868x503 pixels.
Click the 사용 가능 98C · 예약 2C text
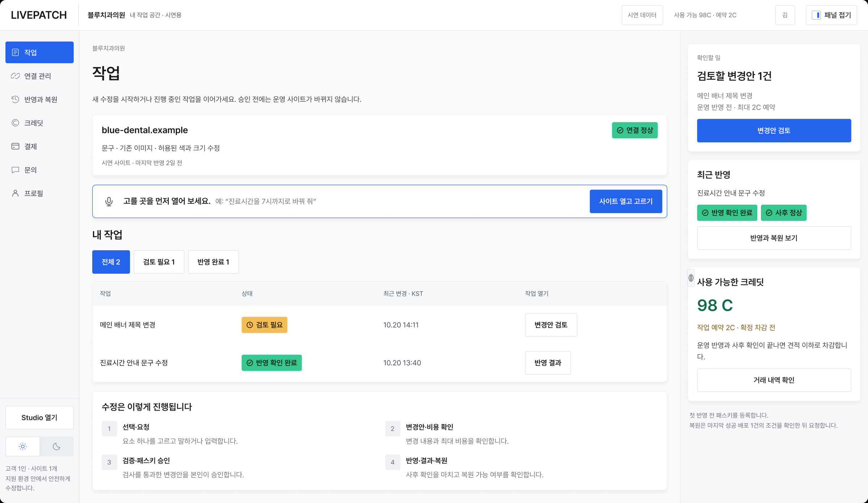coord(705,15)
